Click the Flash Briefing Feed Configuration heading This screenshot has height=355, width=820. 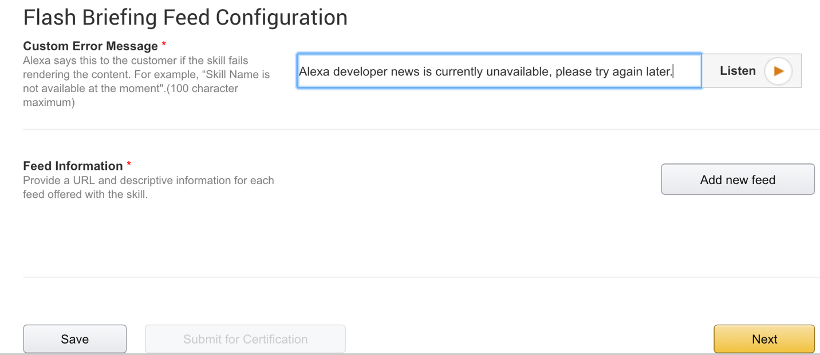coord(185,18)
